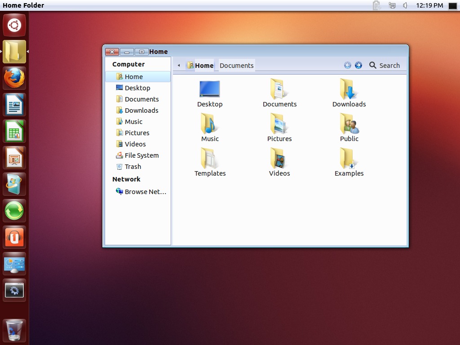Launch Firefox from the launcher
The width and height of the screenshot is (460, 345).
point(14,79)
